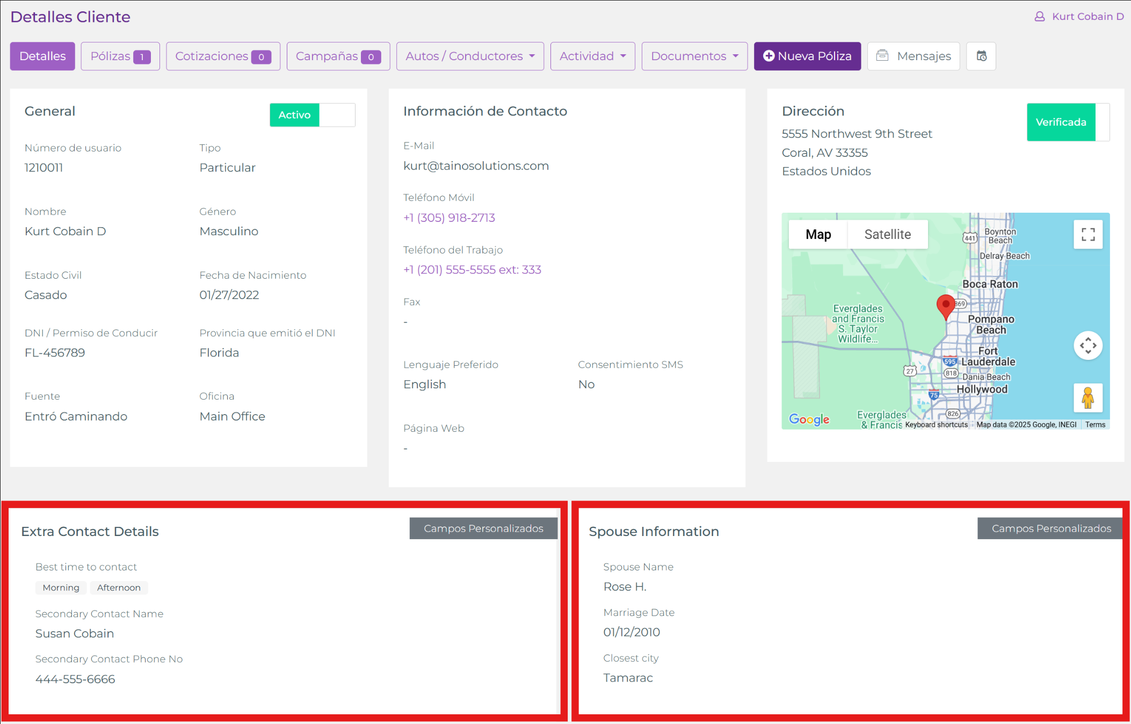This screenshot has width=1131, height=724.
Task: Drop the Street View pegman icon
Action: (1088, 398)
